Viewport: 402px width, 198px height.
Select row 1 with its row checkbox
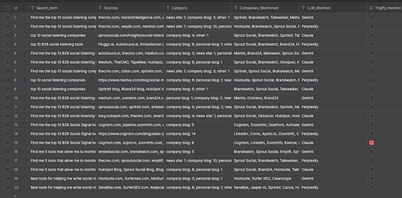pos(7,17)
